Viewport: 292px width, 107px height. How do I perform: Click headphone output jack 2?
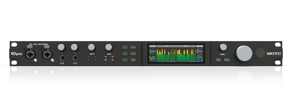pyautogui.click(x=75, y=58)
